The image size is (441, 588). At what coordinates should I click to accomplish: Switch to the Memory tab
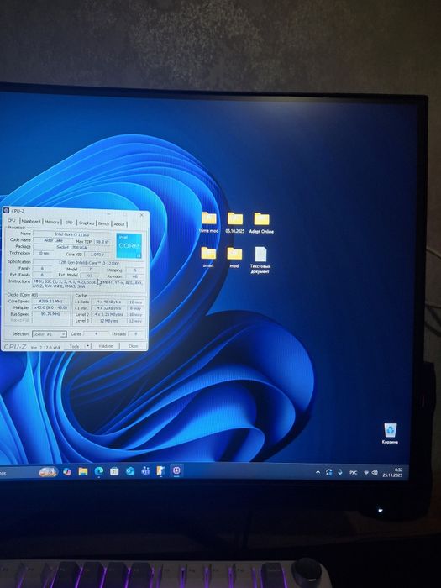tap(52, 222)
